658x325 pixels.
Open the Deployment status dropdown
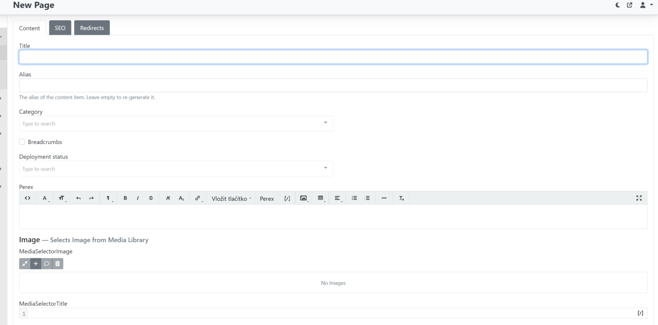click(176, 169)
